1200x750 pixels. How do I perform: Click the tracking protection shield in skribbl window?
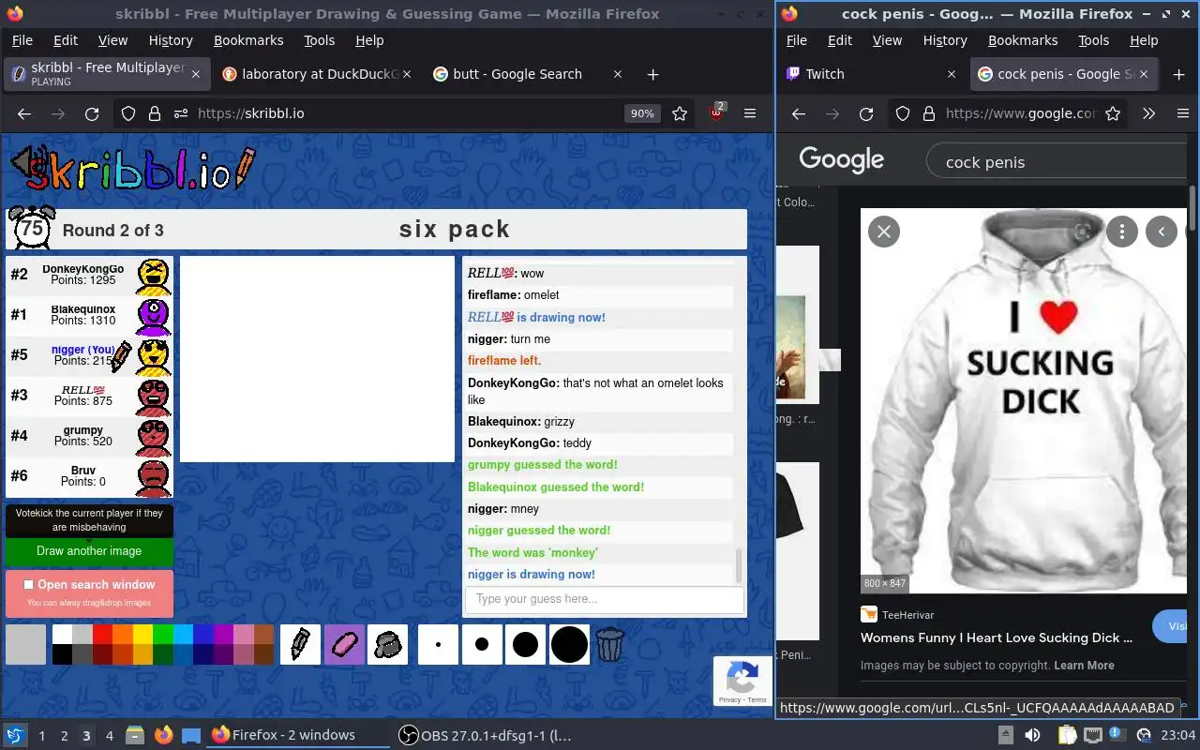128,113
